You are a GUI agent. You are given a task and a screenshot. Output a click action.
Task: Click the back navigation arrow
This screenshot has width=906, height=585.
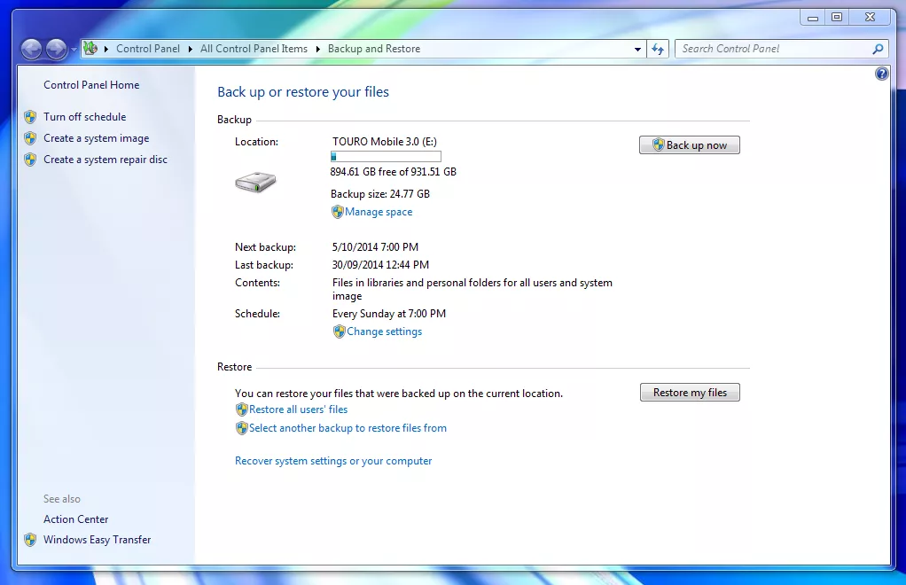pos(31,49)
